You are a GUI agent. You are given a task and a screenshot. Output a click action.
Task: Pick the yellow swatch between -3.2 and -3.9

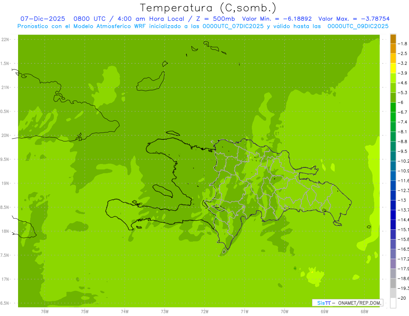pos(393,68)
